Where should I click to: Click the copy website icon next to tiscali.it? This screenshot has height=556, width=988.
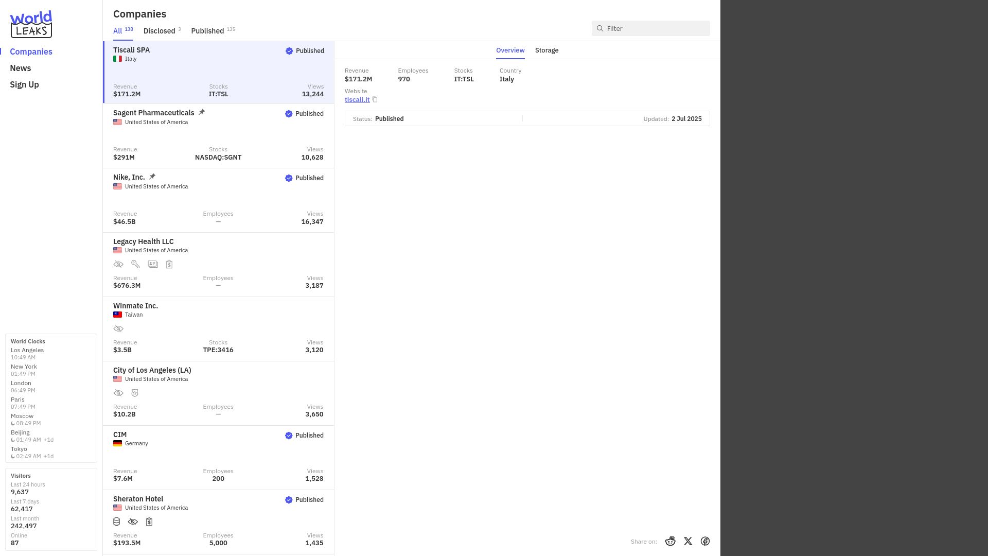(x=375, y=100)
